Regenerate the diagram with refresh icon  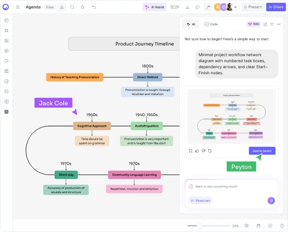[x=210, y=151]
